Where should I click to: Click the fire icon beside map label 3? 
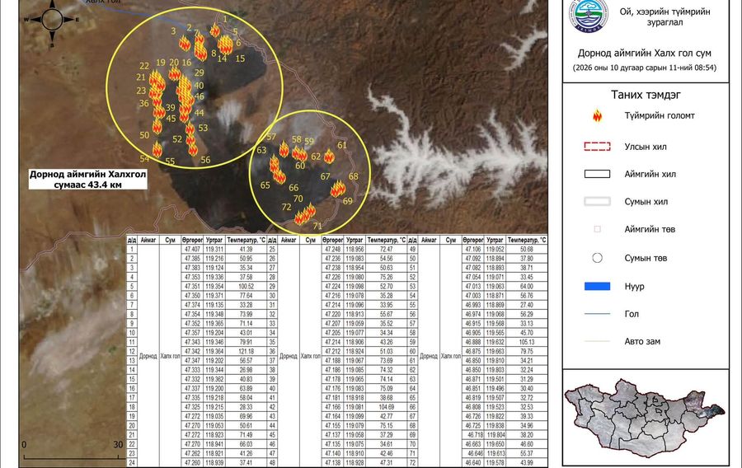pyautogui.click(x=185, y=44)
